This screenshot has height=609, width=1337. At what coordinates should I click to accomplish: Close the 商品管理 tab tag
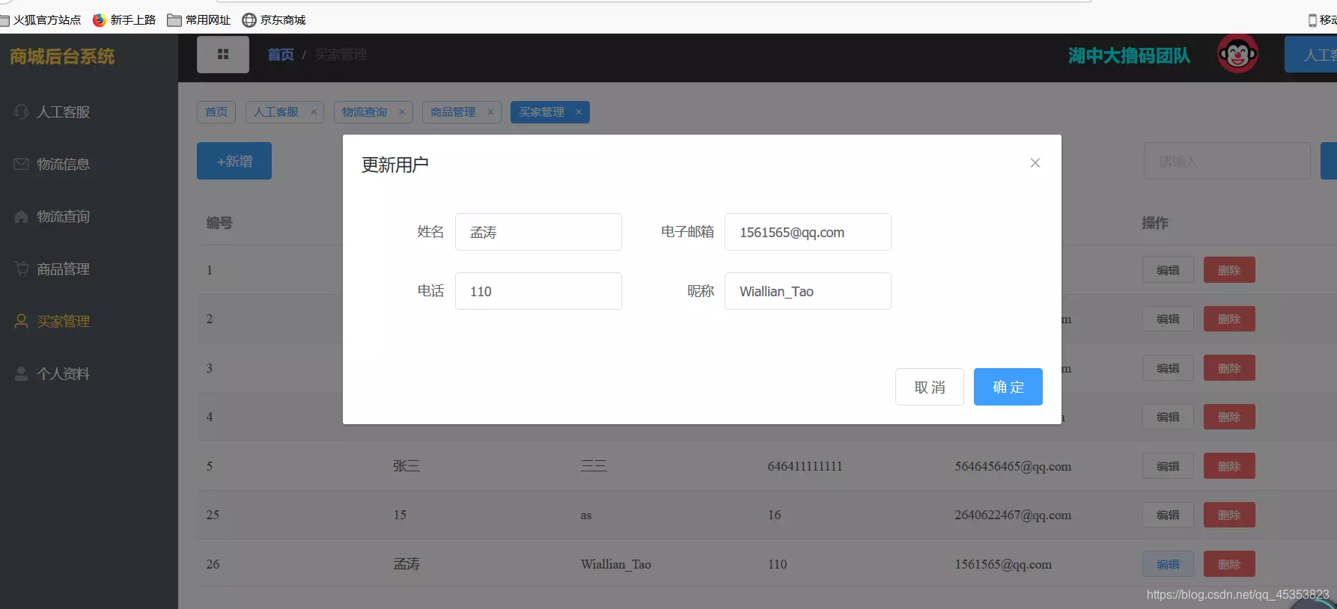(x=490, y=112)
